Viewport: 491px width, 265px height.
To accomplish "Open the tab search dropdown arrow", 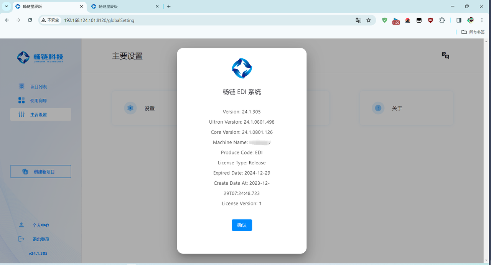I will pyautogui.click(x=7, y=7).
